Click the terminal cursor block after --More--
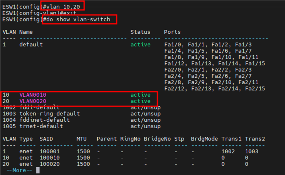Image resolution: width=285 pixels, height=175 pixels. coord(38,170)
